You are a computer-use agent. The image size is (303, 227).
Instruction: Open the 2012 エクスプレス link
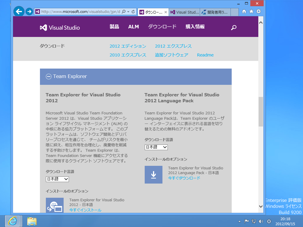173,46
